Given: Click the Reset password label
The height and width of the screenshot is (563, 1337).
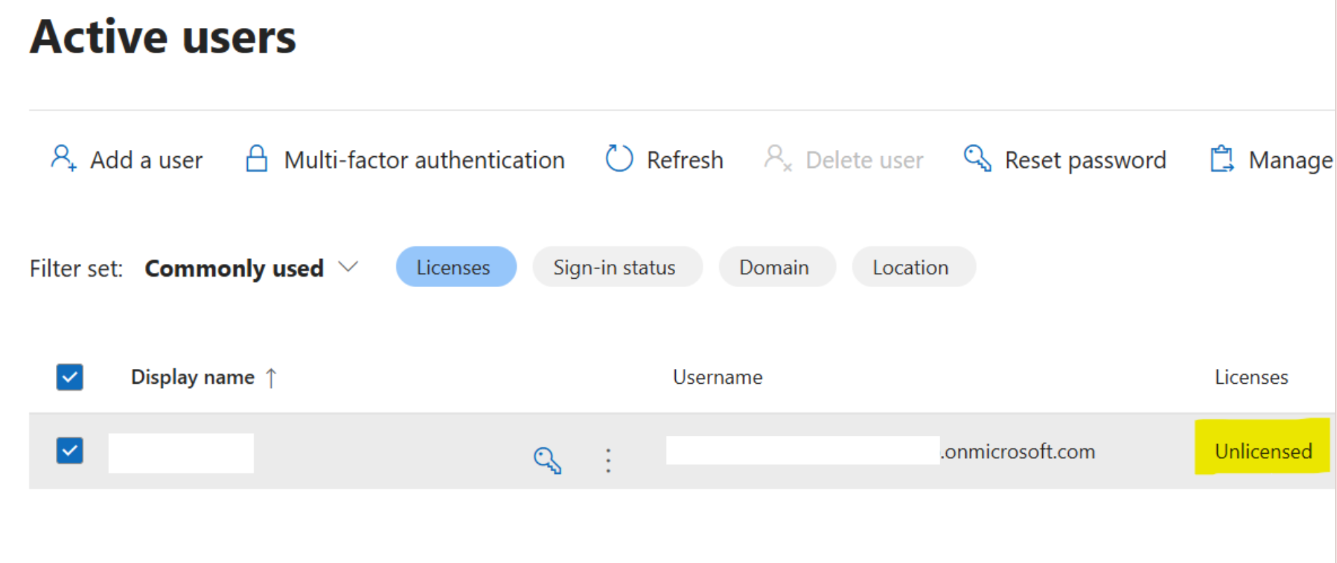Looking at the screenshot, I should tap(1086, 160).
